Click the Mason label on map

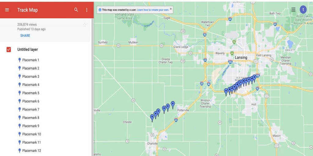276,136
